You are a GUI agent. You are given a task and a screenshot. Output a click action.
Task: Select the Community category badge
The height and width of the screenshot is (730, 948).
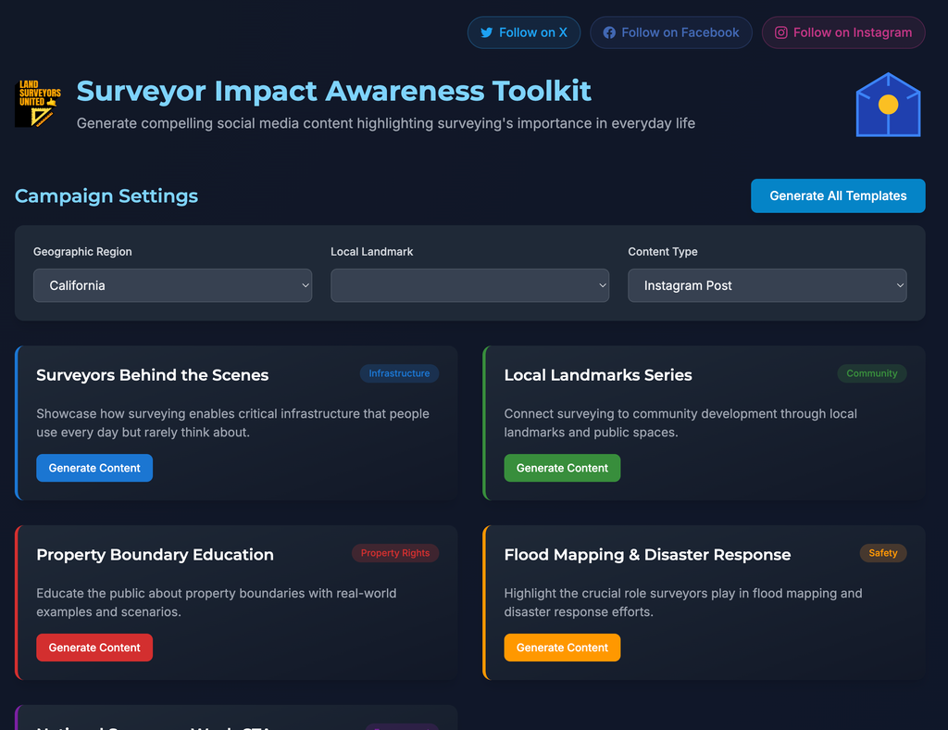(x=871, y=373)
